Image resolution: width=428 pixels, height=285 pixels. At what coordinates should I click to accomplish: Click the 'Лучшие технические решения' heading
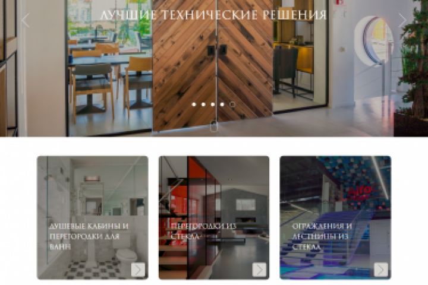coord(213,15)
